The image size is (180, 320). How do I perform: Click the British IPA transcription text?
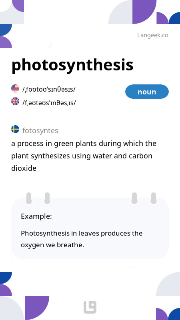coord(49,103)
